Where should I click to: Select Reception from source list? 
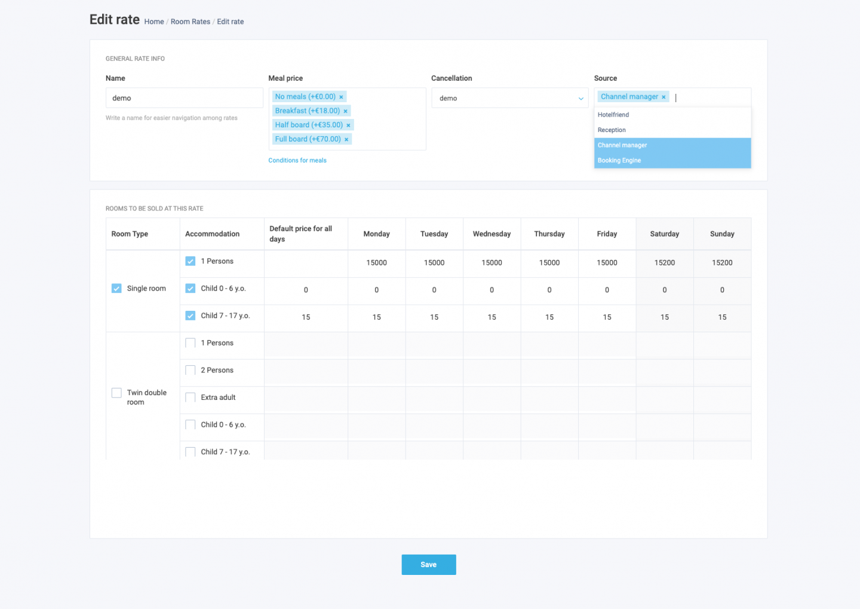tap(672, 130)
